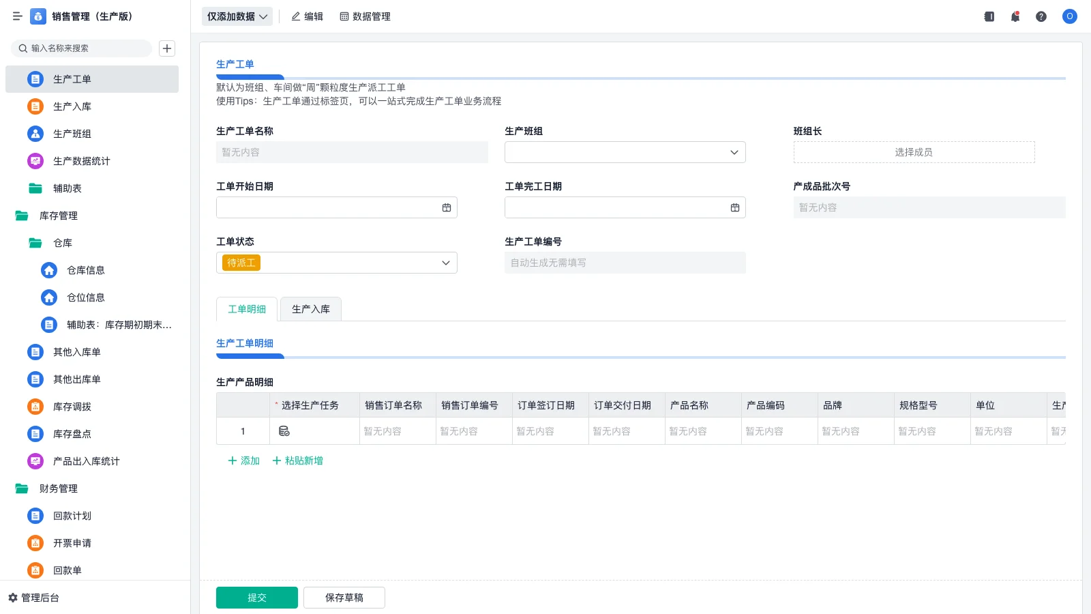The width and height of the screenshot is (1091, 614).
Task: Switch to the 生产入库 tab
Action: click(310, 309)
